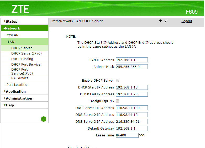The width and height of the screenshot is (205, 148).
Task: Switch language via the Chinese link
Action: coord(163,21)
